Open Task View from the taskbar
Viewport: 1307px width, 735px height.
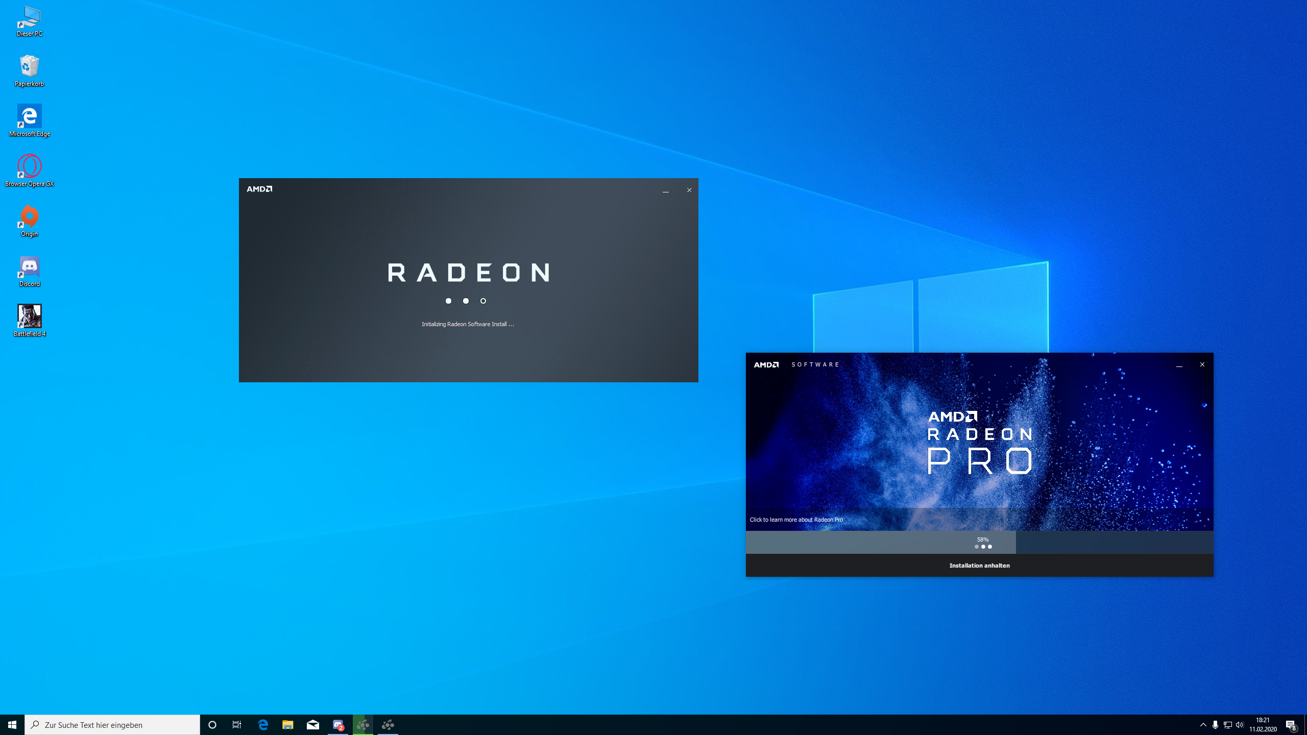237,725
